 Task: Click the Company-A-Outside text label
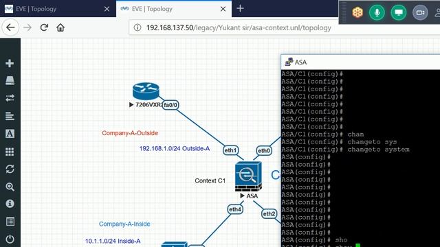coord(130,133)
